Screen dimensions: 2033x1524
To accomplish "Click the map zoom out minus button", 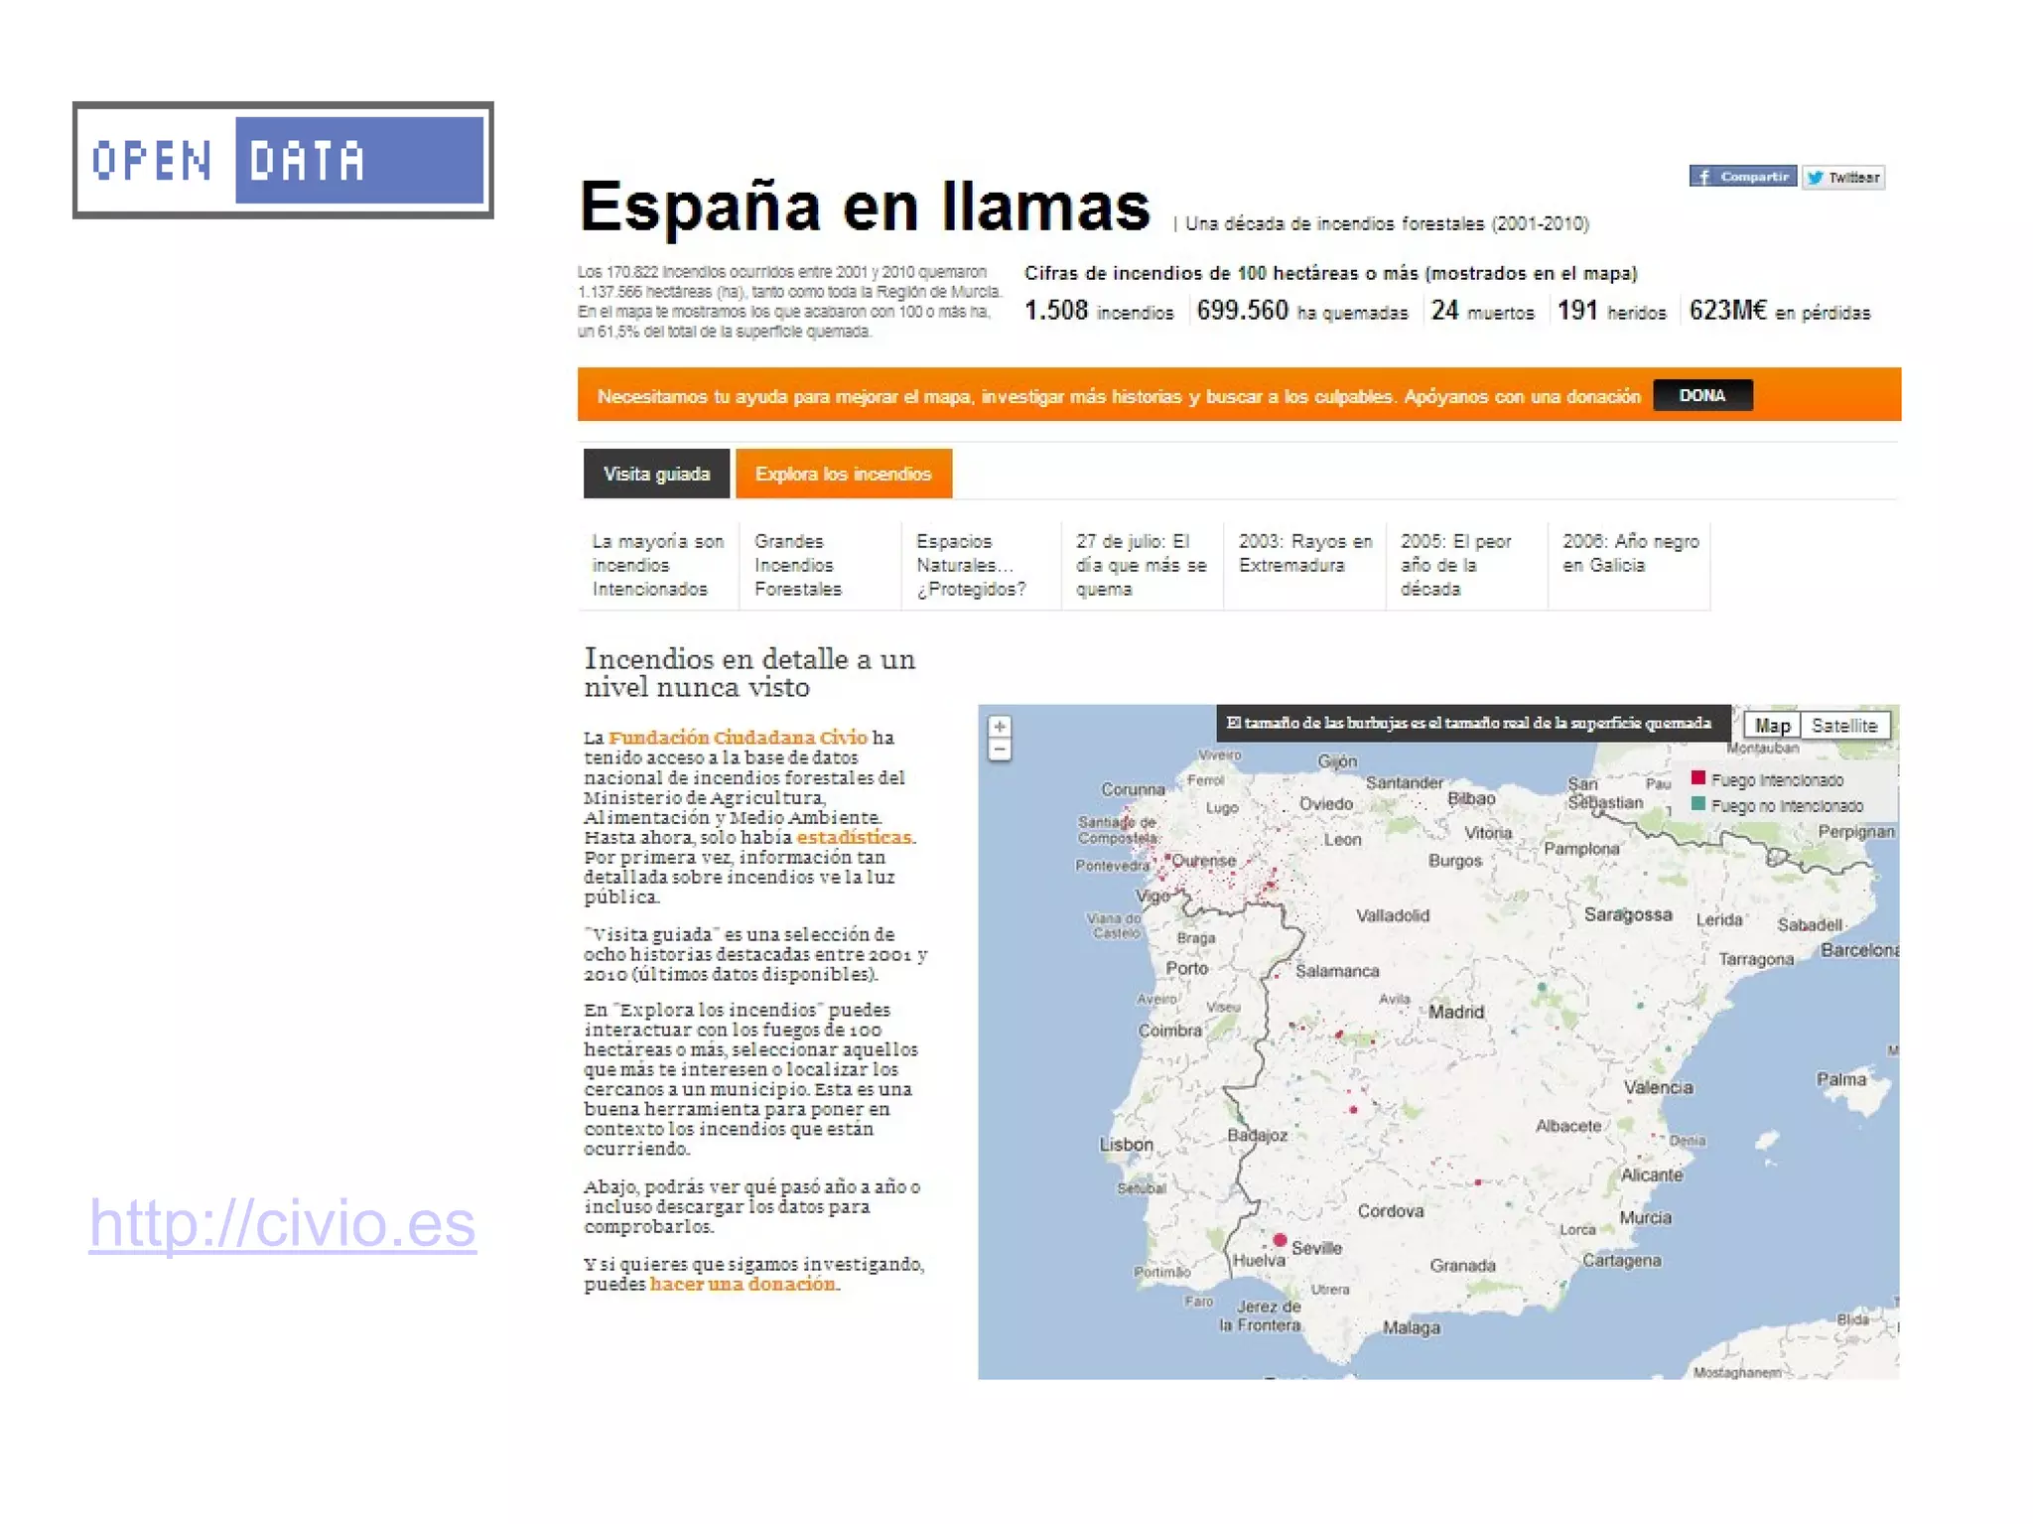I will click(x=1000, y=751).
